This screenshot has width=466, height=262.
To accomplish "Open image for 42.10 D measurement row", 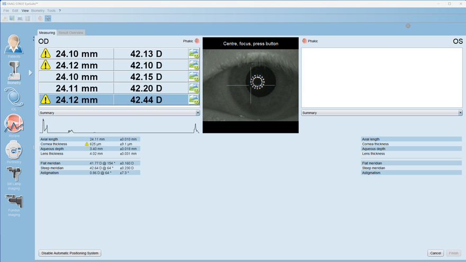I will coord(194,65).
